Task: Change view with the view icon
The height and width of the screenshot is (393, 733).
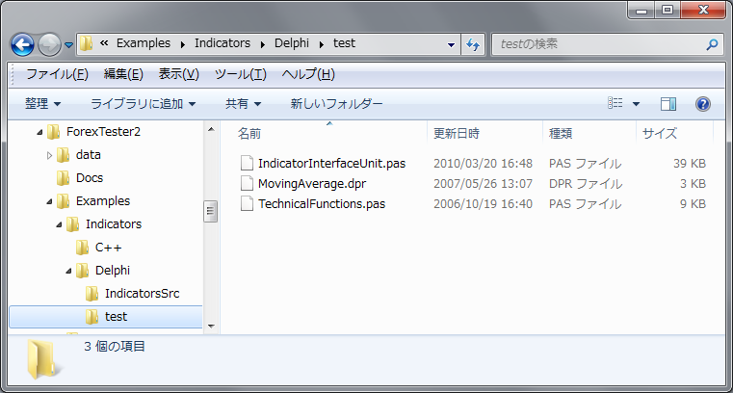Action: 615,103
